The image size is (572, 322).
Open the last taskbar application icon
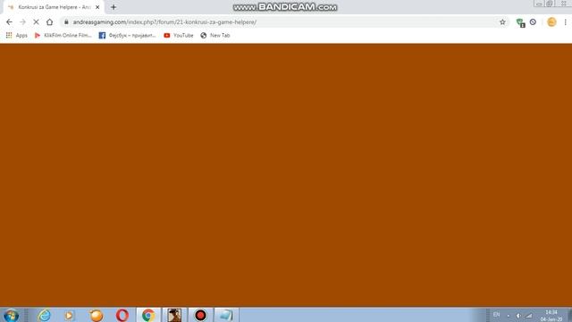[226, 315]
